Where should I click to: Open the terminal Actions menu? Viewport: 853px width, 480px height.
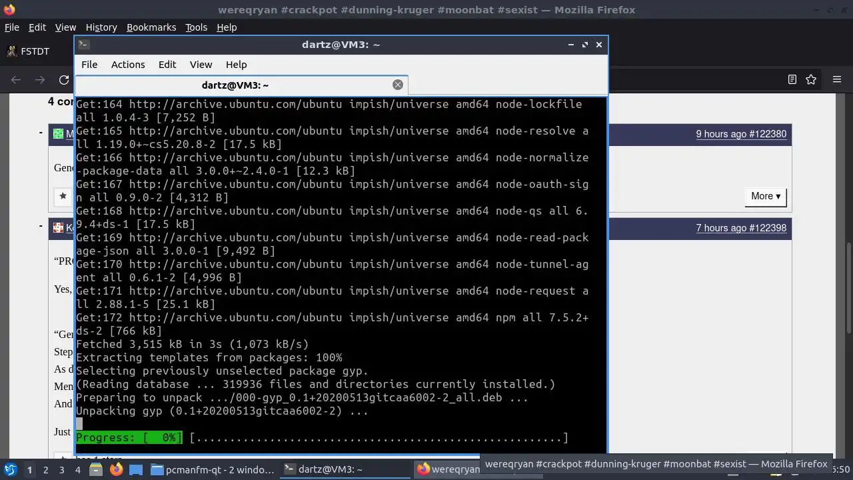[128, 65]
